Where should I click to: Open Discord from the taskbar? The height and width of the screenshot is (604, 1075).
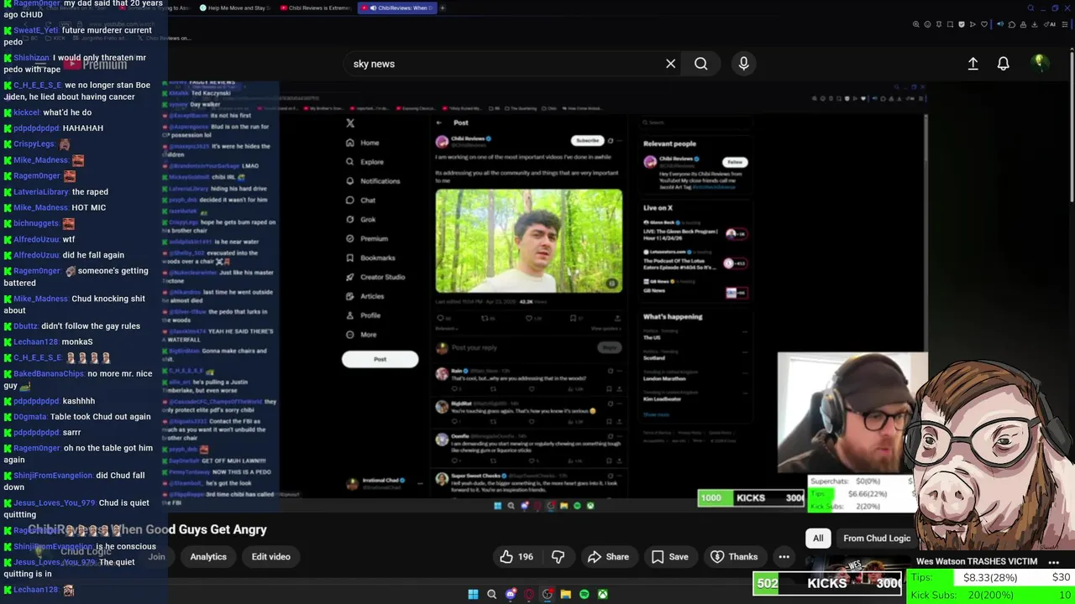tap(511, 594)
